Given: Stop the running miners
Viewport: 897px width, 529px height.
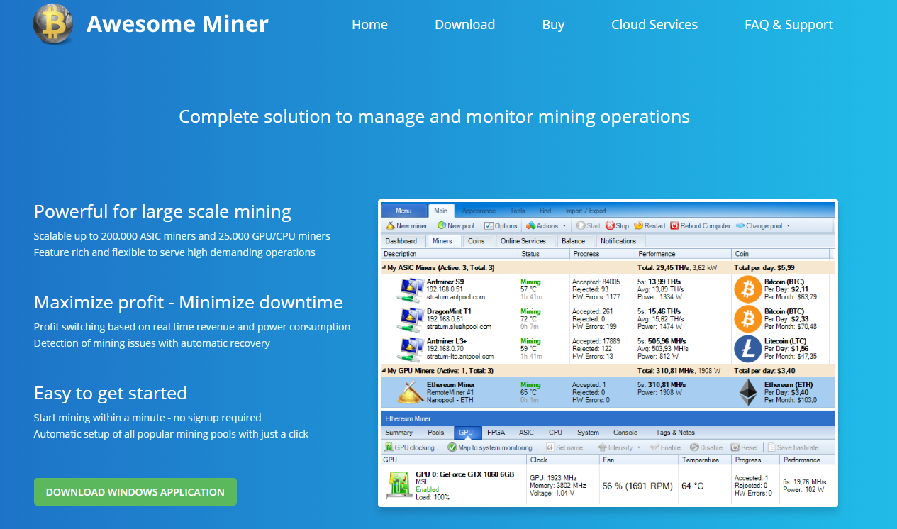Looking at the screenshot, I should [618, 225].
